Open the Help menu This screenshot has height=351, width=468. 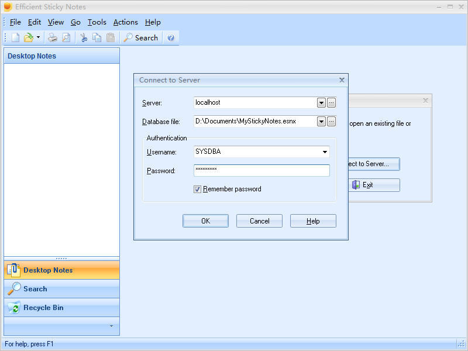click(x=153, y=22)
